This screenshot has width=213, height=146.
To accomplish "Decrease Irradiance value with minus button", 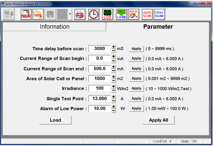I will pyautogui.click(x=113, y=90).
